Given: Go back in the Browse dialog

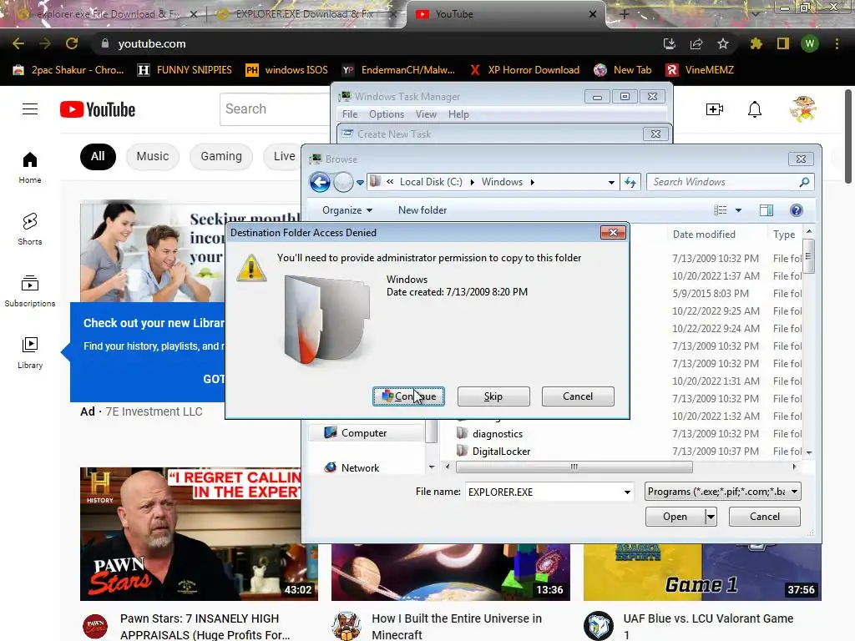Looking at the screenshot, I should point(320,182).
